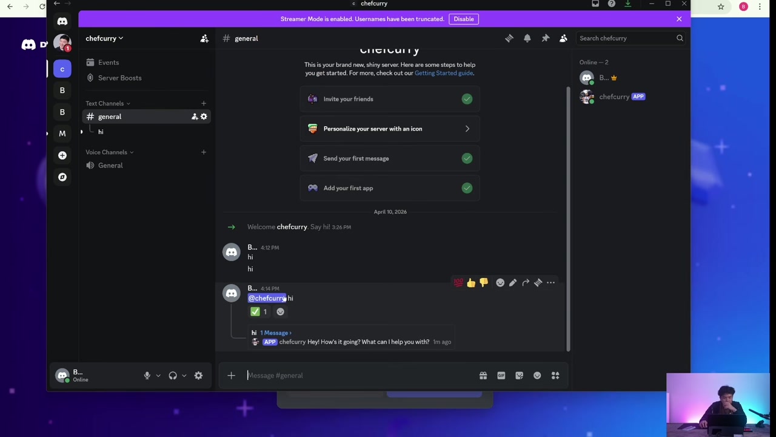The height and width of the screenshot is (437, 776).
Task: Click the Search chefcurry field
Action: coord(631,38)
